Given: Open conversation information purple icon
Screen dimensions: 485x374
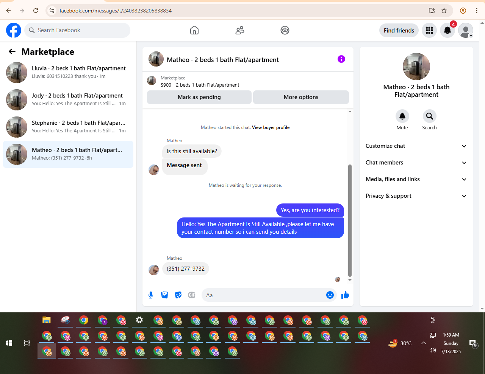Looking at the screenshot, I should coord(341,59).
